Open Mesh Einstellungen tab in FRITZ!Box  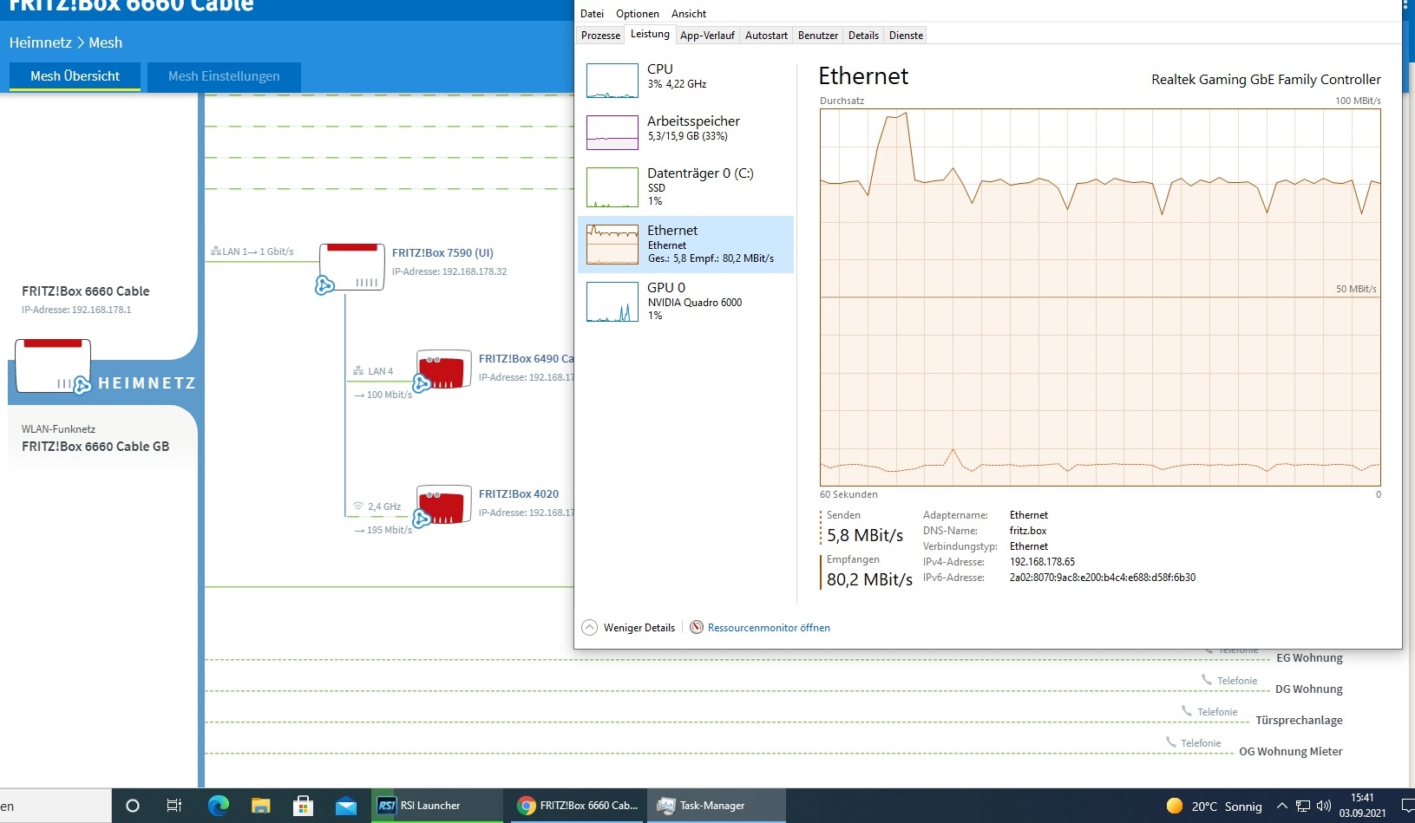(224, 76)
